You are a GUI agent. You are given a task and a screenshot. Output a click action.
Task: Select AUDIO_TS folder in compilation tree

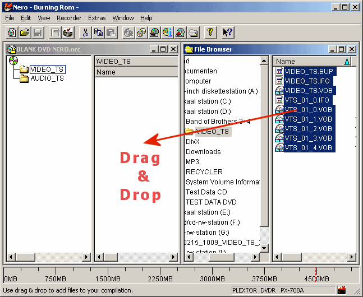[x=47, y=78]
